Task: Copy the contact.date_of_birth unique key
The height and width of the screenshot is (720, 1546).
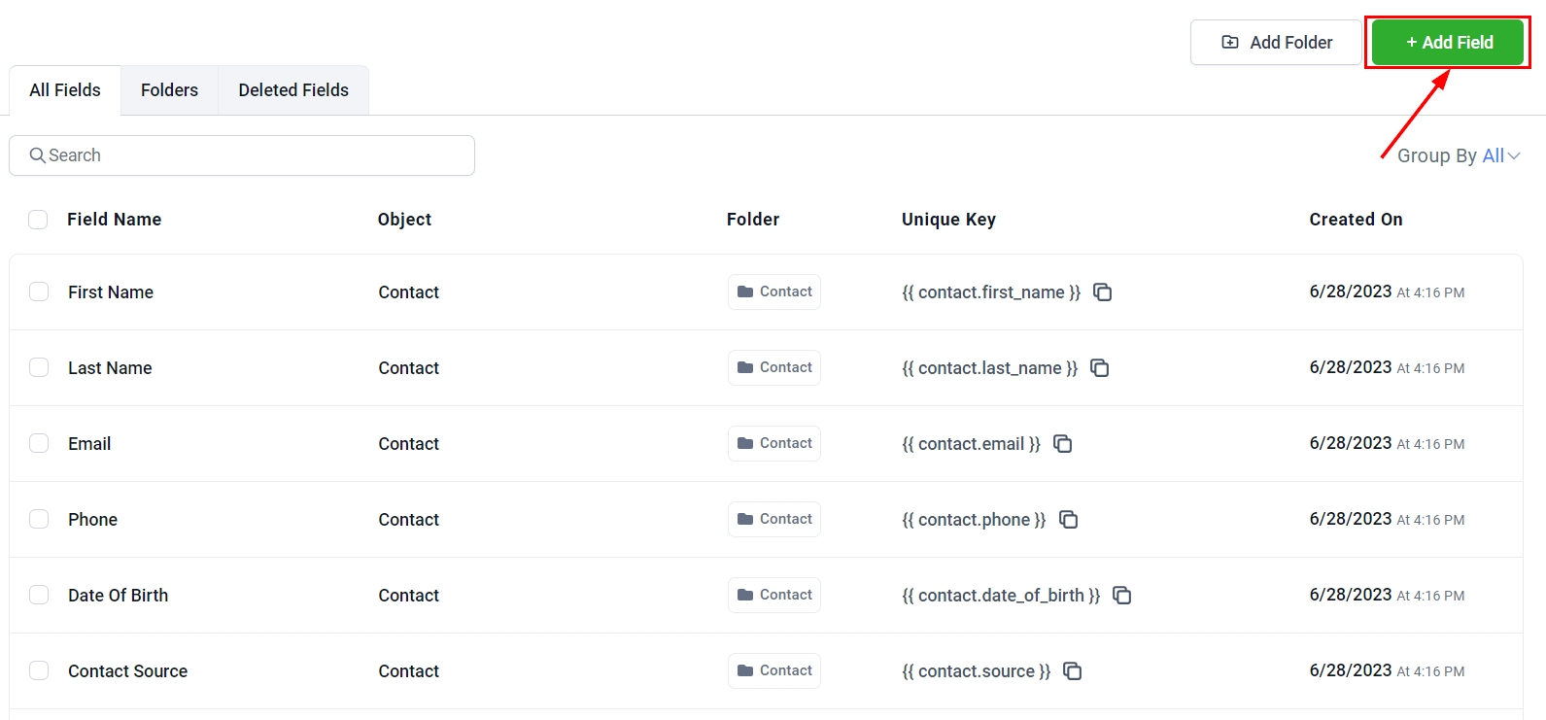Action: click(1121, 596)
